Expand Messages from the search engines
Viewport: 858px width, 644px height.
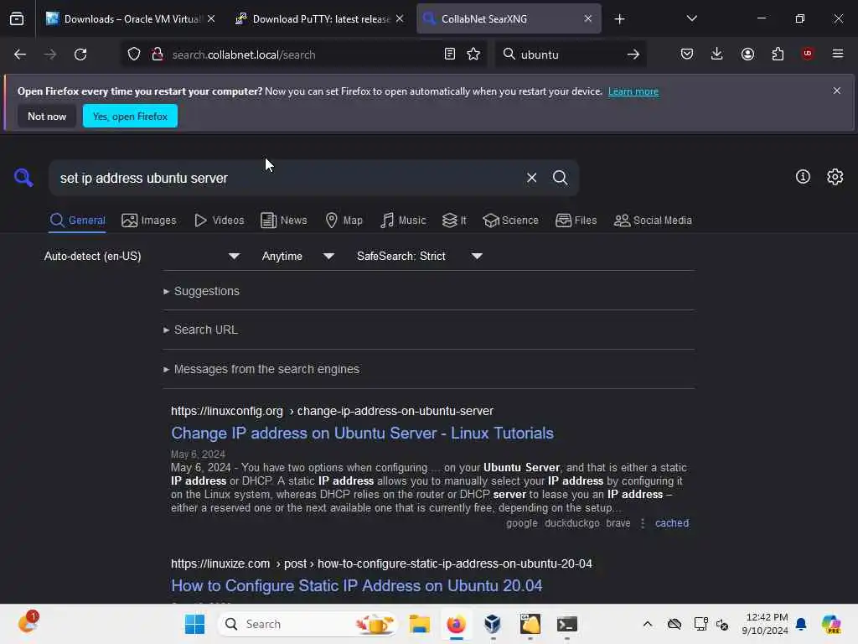(x=261, y=369)
